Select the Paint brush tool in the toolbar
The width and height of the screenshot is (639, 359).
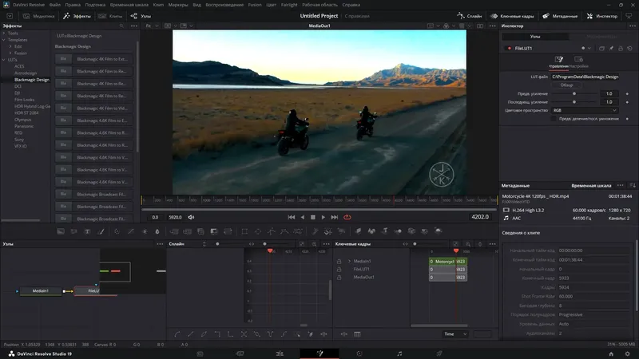(101, 231)
